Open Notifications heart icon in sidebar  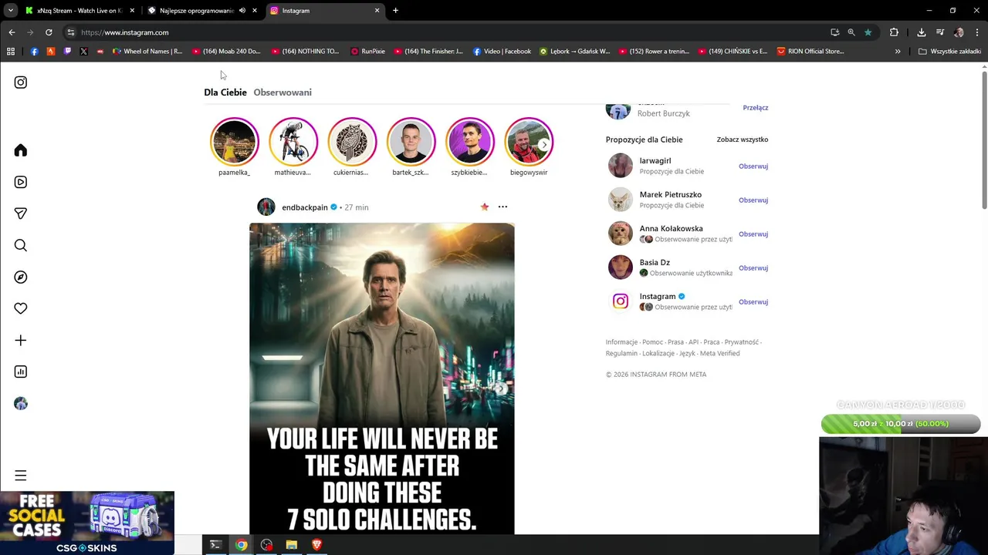[x=21, y=308]
